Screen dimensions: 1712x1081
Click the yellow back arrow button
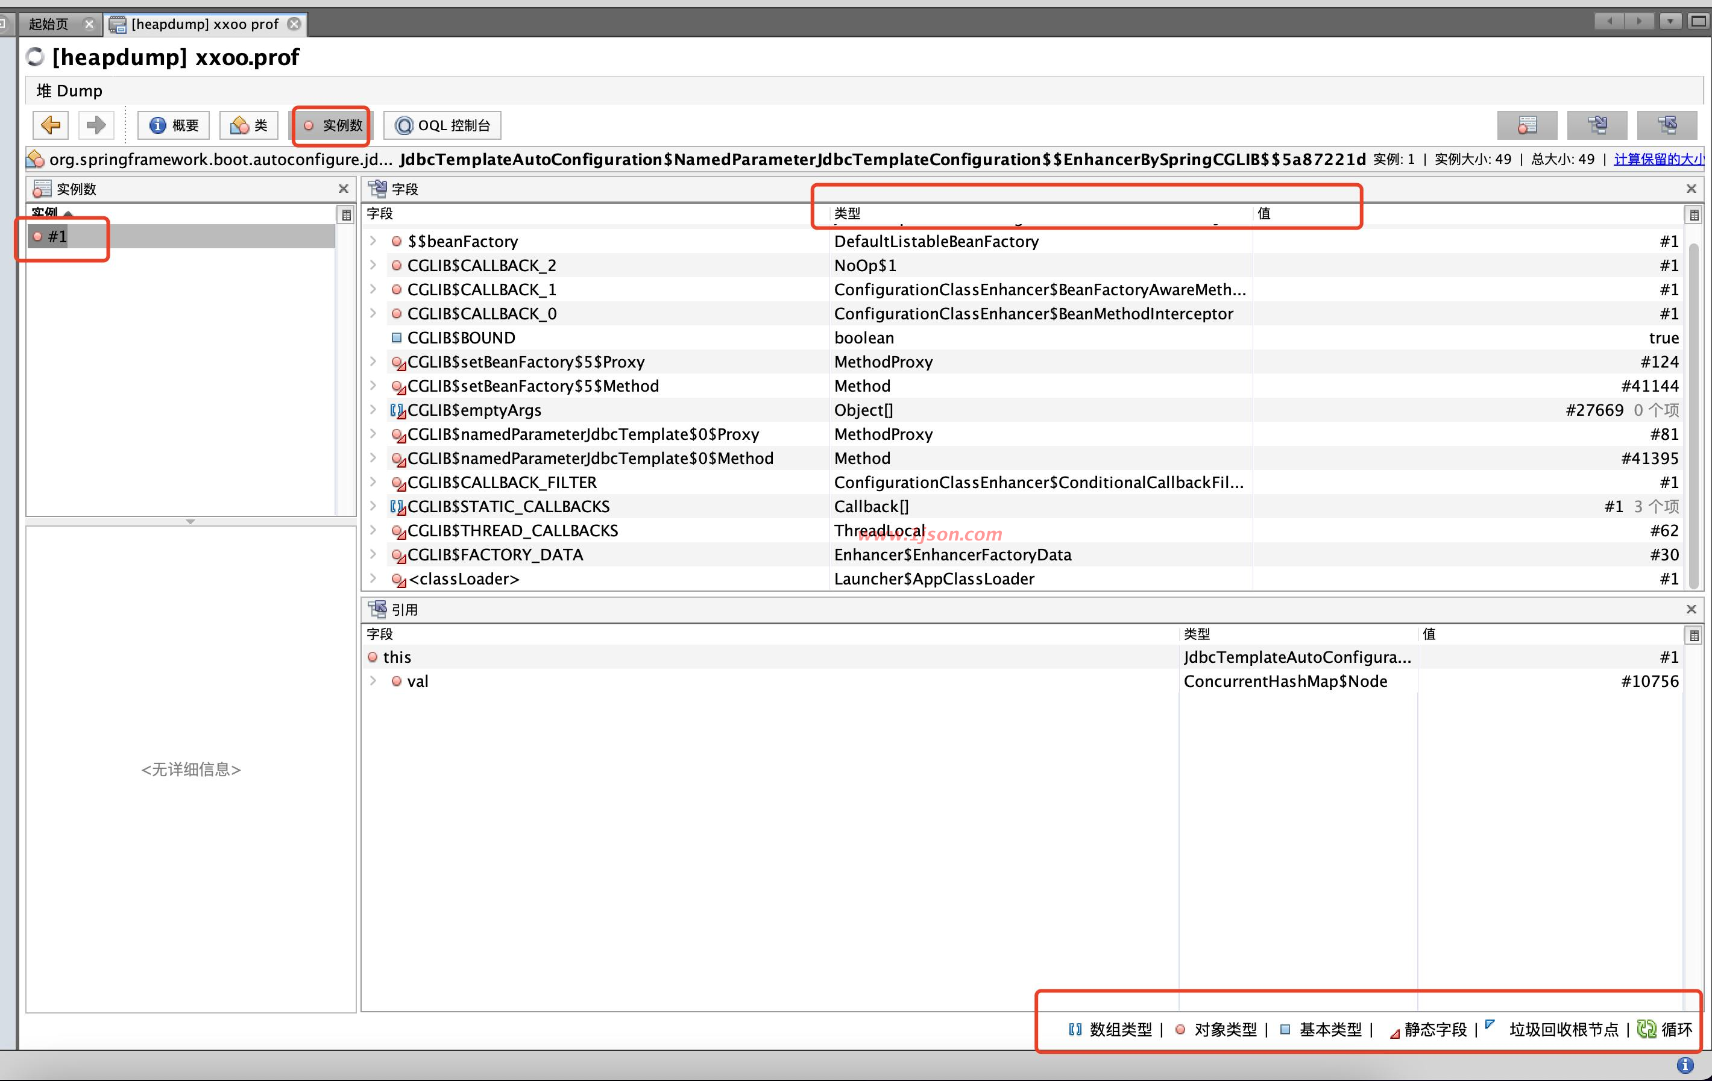pos(51,125)
